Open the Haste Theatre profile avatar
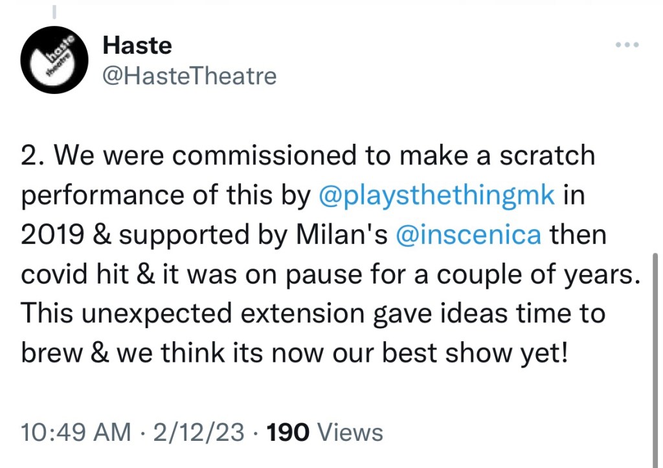The image size is (663, 468). [53, 60]
